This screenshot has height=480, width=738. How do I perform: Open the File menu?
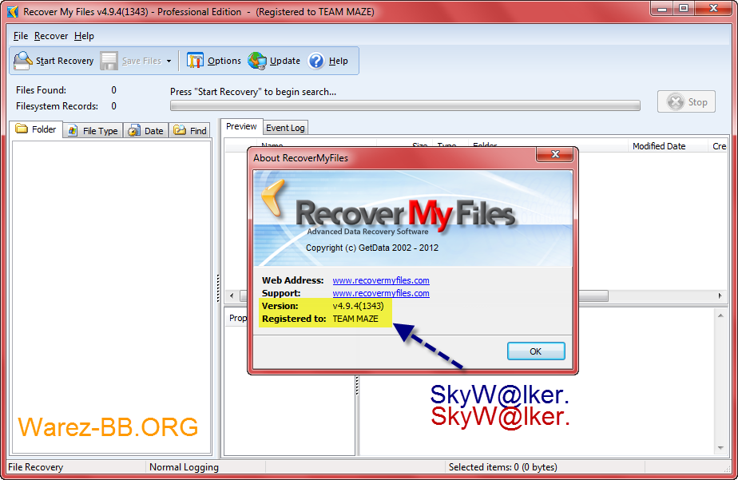click(x=21, y=36)
